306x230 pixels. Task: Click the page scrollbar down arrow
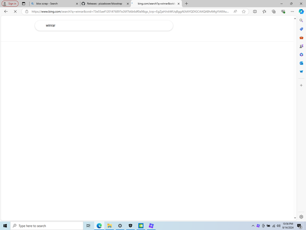click(295, 218)
